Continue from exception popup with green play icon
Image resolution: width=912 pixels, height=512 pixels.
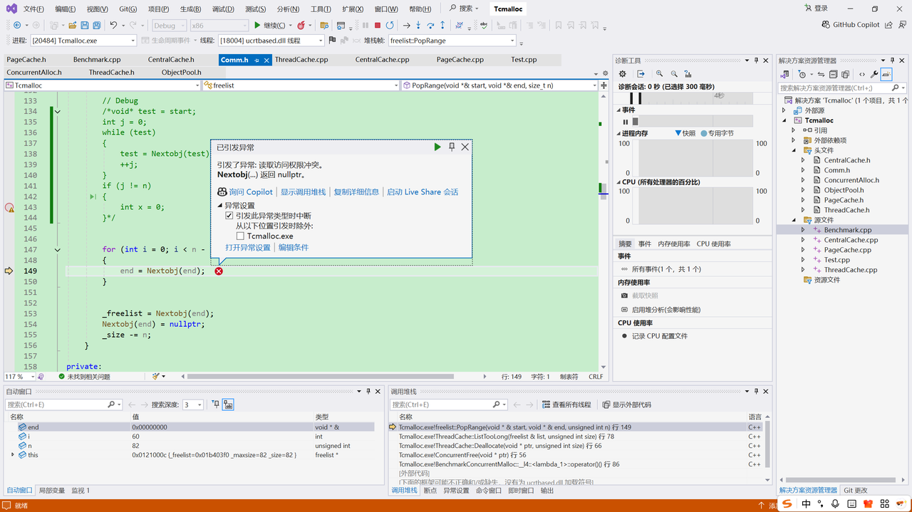437,147
